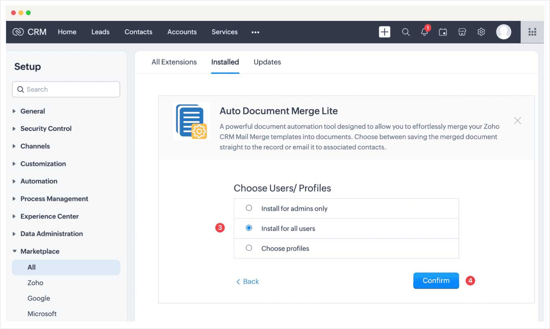Open the settings gear icon
This screenshot has height=329, width=550.
point(481,32)
